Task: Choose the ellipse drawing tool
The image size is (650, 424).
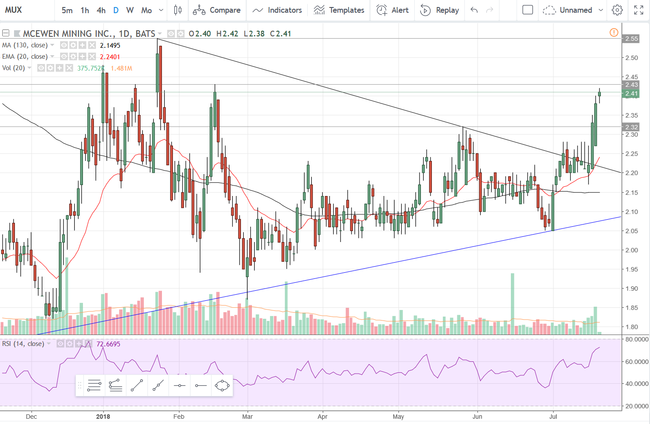Action: (x=222, y=385)
